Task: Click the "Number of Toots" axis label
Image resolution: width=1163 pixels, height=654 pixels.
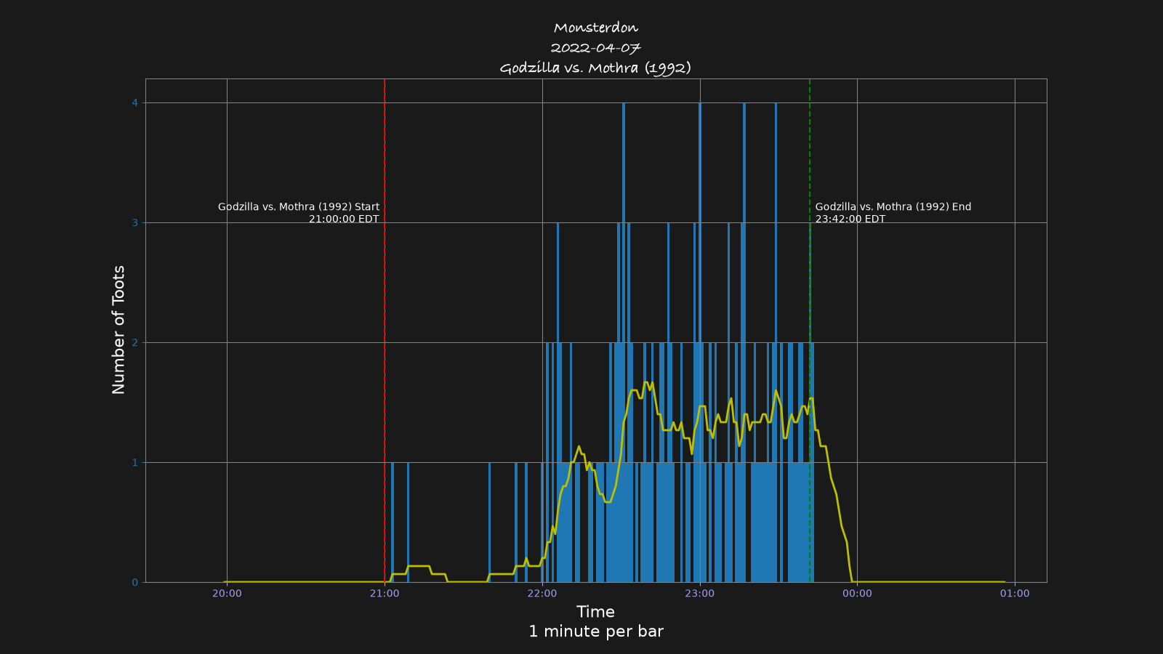Action: coord(118,330)
